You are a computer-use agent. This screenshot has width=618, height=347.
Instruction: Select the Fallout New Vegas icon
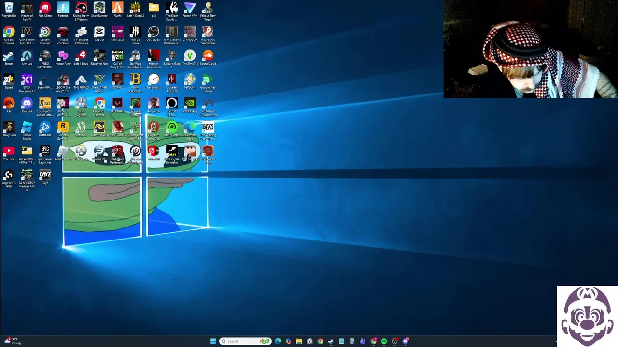click(x=208, y=12)
